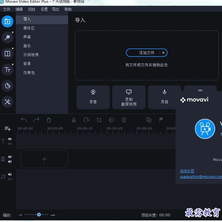Click the audio track music note icon

pos(3,177)
